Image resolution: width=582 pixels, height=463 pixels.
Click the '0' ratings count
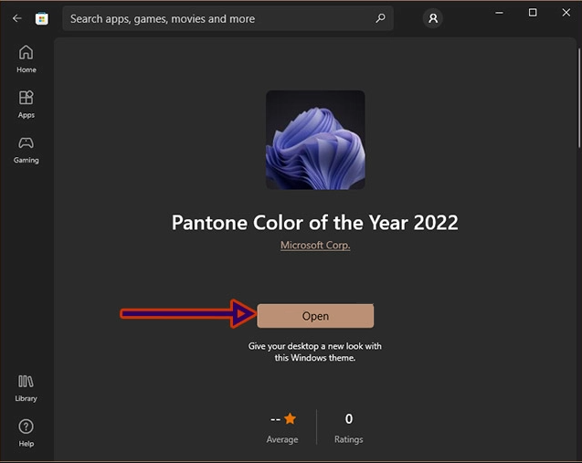pos(349,419)
